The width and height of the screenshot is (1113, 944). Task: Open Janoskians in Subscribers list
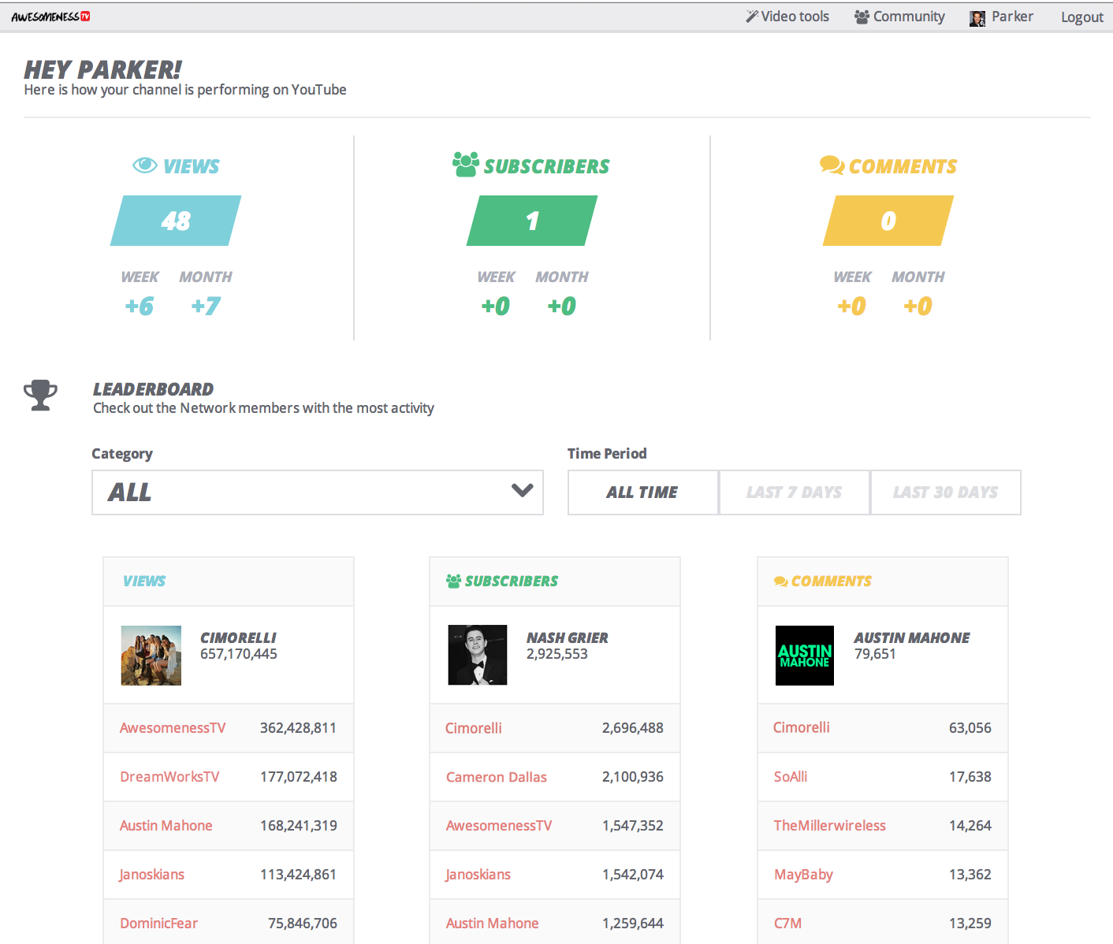[478, 875]
